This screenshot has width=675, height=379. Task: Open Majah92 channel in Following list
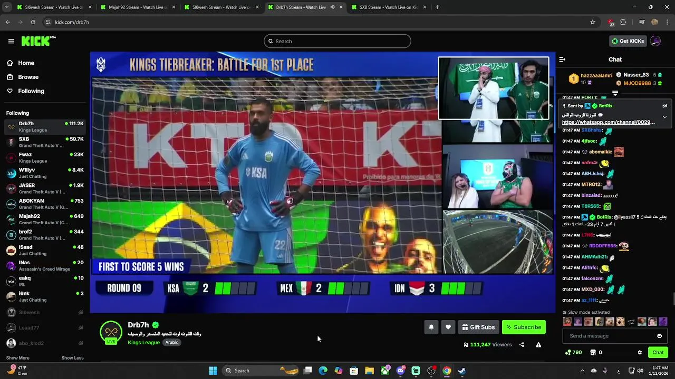tap(44, 219)
